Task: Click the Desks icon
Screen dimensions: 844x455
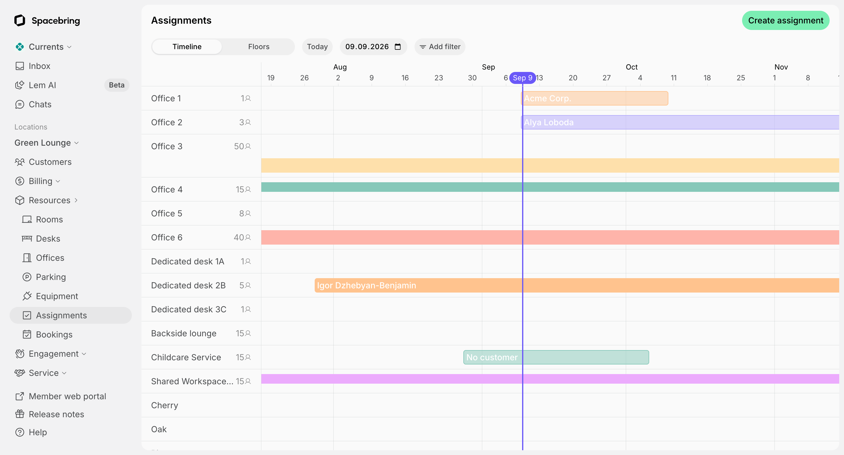Action: (27, 239)
